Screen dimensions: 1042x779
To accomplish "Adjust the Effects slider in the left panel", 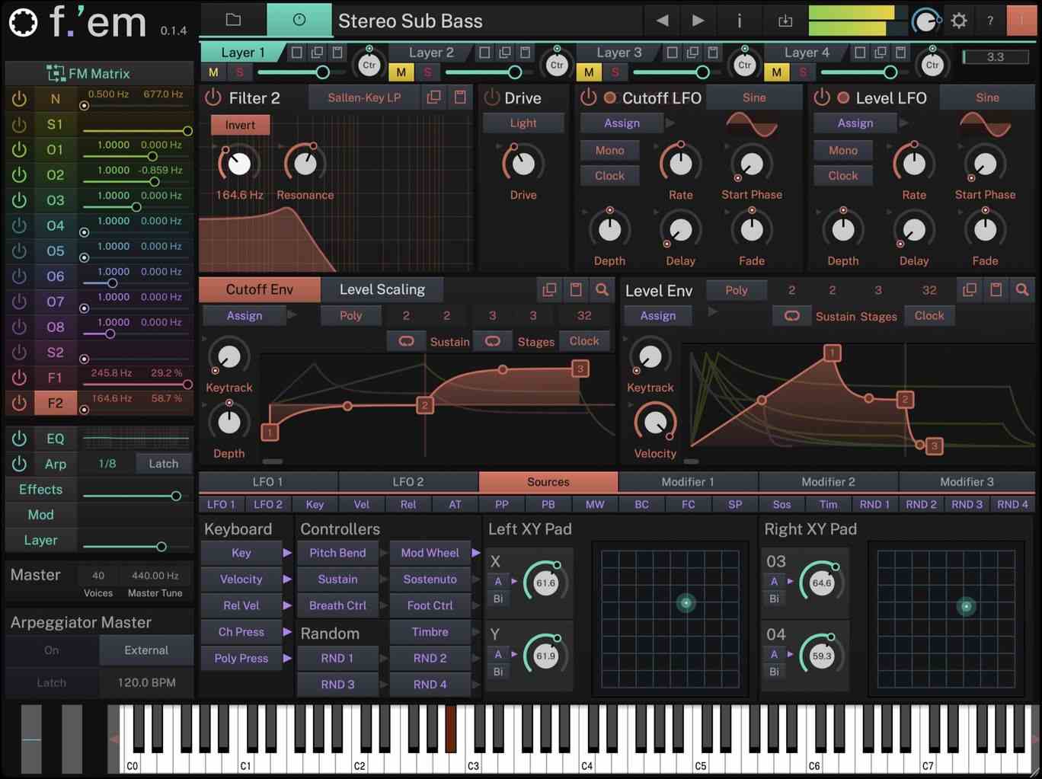I will click(x=175, y=496).
